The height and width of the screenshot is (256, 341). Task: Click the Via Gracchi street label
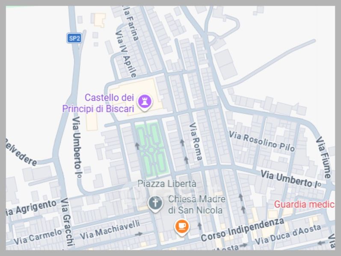point(66,222)
